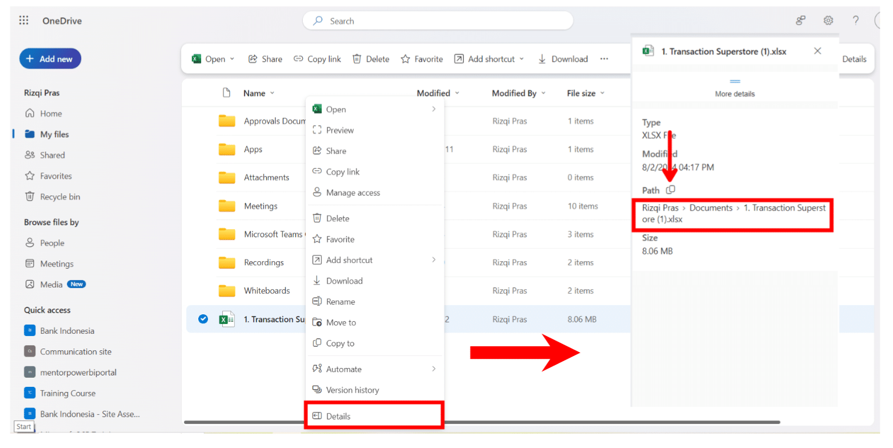Click the Search input box

(x=438, y=21)
